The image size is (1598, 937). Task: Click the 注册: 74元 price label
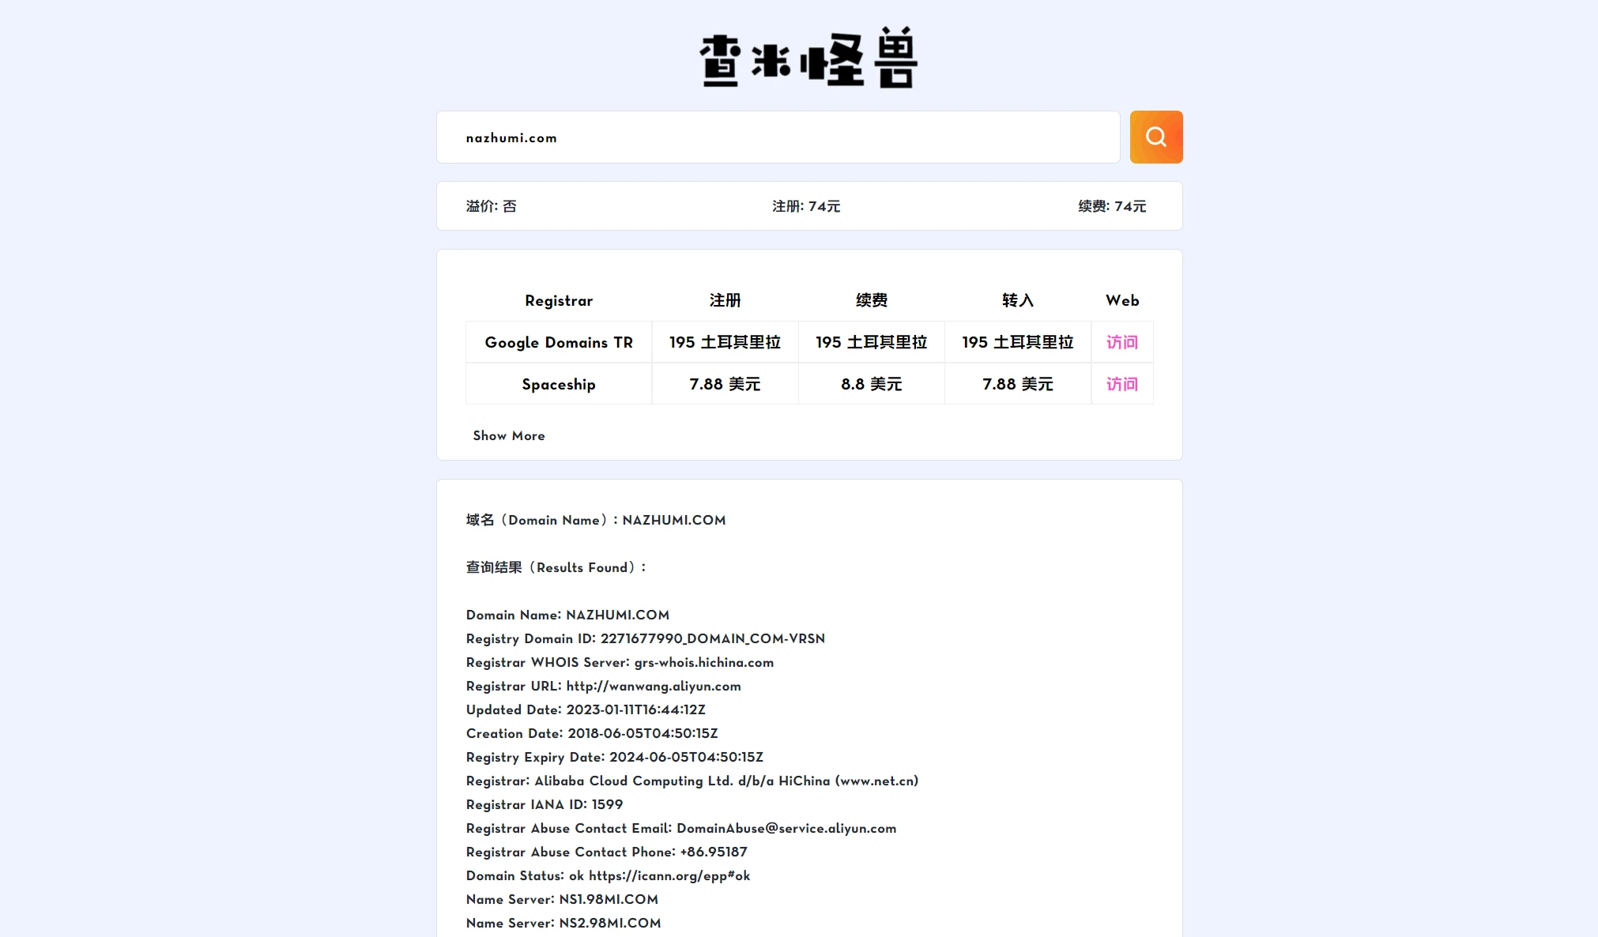pos(805,206)
